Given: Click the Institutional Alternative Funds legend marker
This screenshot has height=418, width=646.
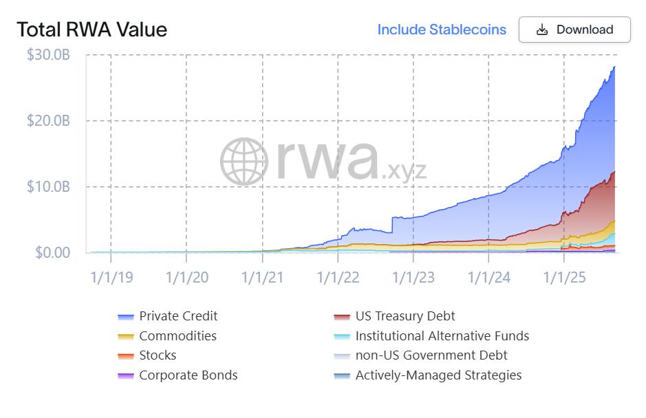Looking at the screenshot, I should pos(342,336).
